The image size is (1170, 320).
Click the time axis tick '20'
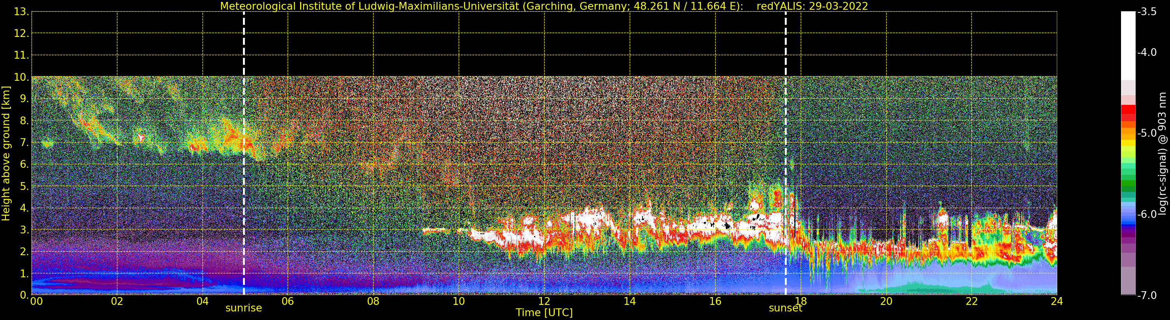886,301
